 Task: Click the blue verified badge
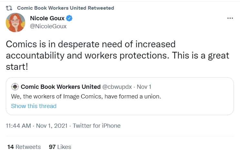point(69,18)
